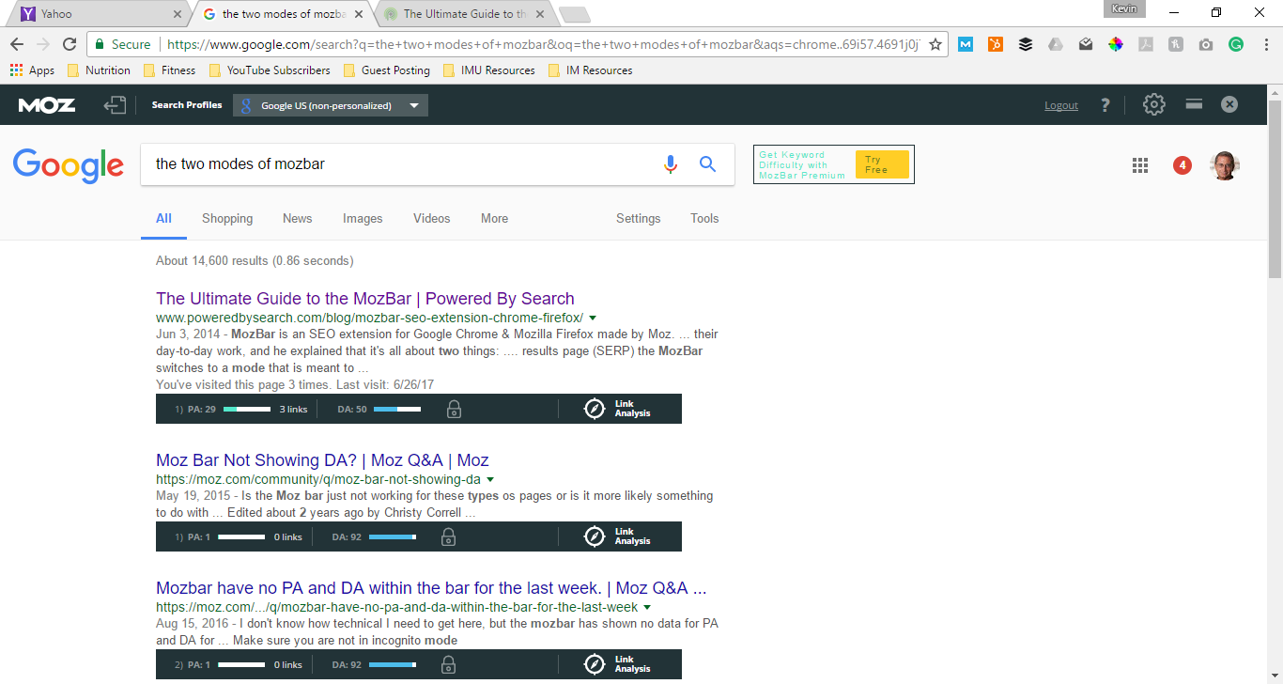The width and height of the screenshot is (1283, 684).
Task: Click the lock icon under Moz Bar Not Showing DA
Action: (x=448, y=537)
